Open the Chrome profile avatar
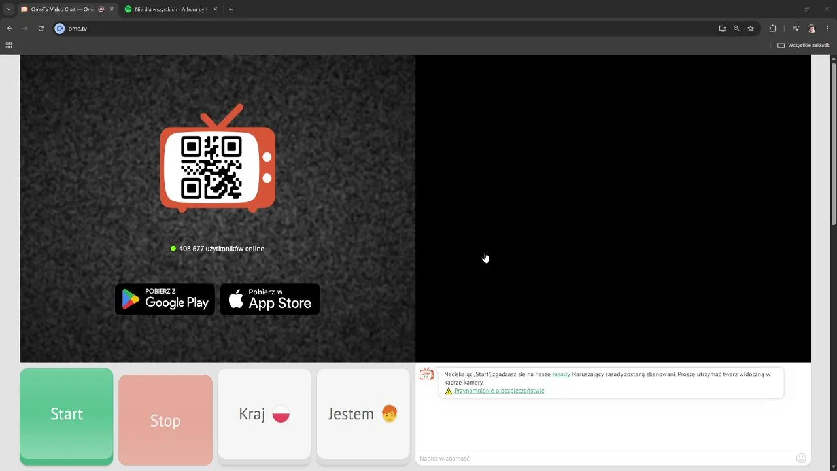837x471 pixels. 811,29
